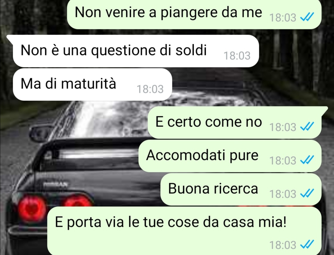This screenshot has height=255, width=334.
Task: Tap the read ticks next to 'Buona ricerca'
Action: [307, 193]
